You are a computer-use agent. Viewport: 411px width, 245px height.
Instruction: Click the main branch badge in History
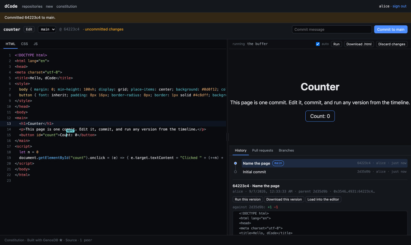pos(278,163)
